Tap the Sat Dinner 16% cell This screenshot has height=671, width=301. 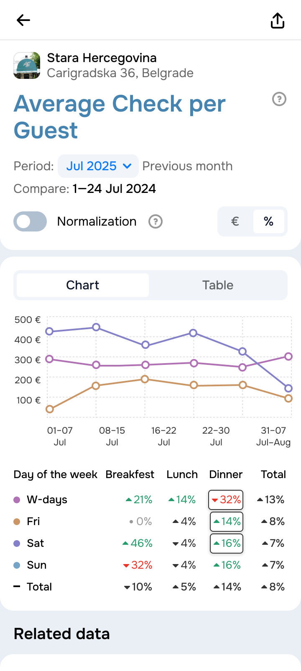(x=226, y=543)
